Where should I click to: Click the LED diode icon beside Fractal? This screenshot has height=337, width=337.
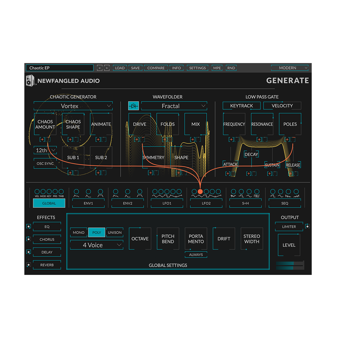134,106
